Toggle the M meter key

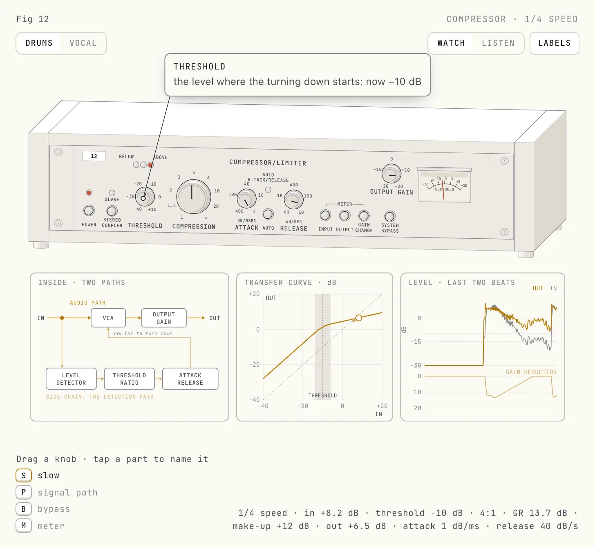24,526
